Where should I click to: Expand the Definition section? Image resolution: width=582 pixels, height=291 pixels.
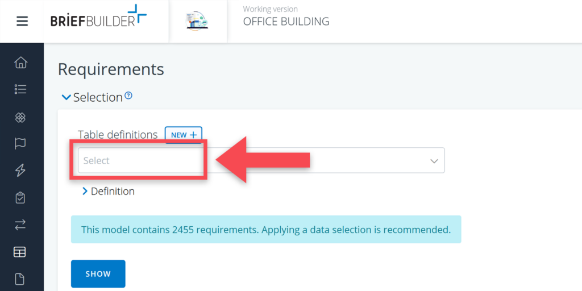coord(85,191)
